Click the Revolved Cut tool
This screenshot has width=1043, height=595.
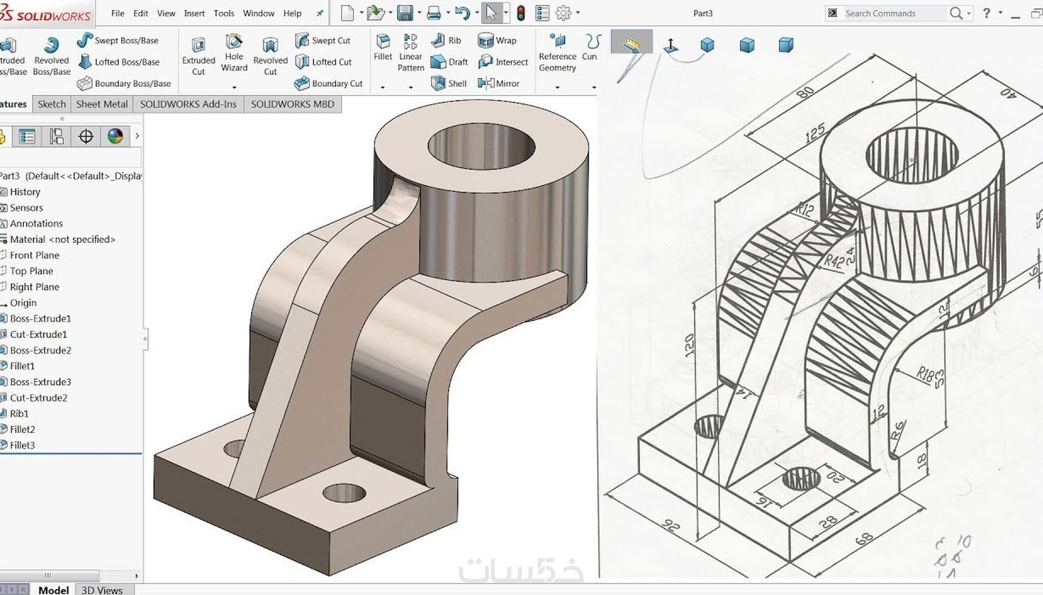click(x=271, y=56)
